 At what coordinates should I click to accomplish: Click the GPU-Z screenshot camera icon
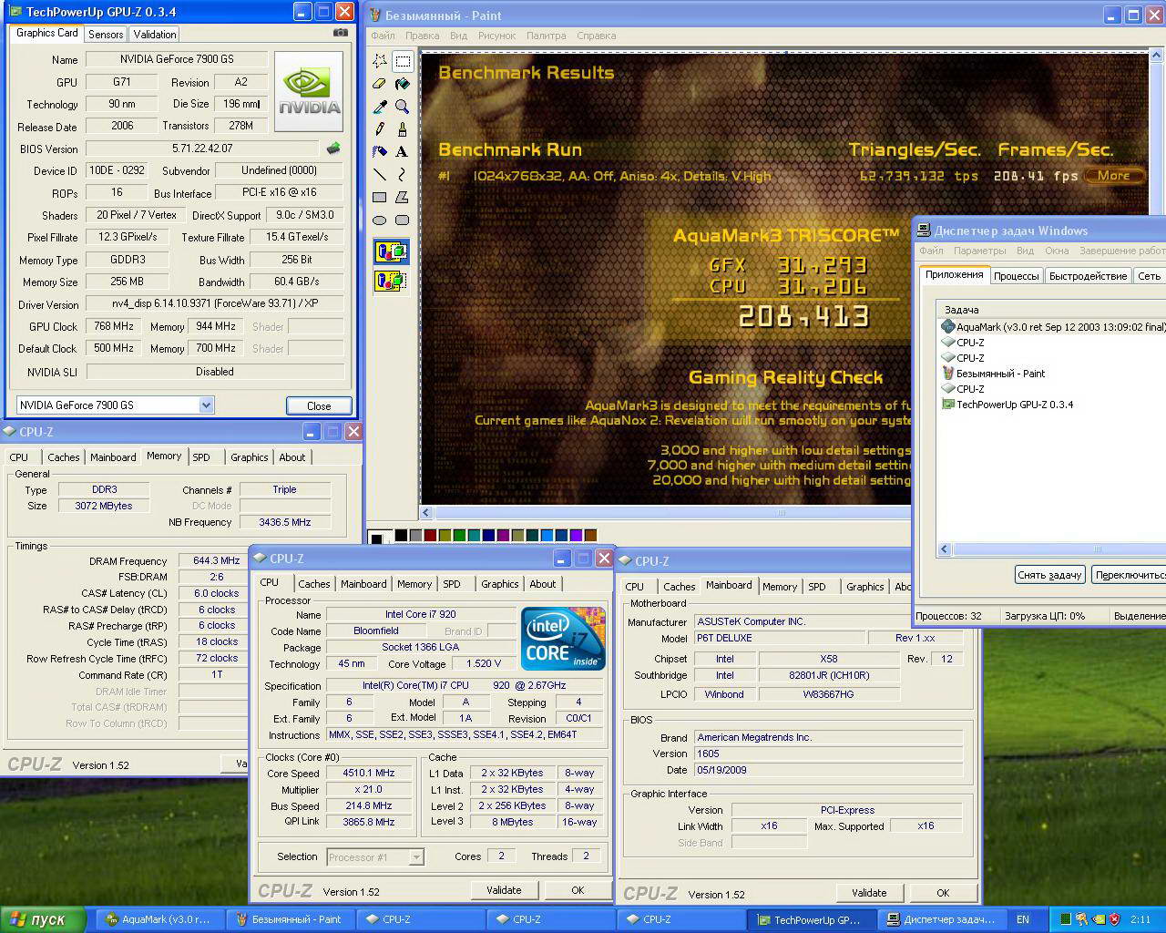click(x=341, y=33)
